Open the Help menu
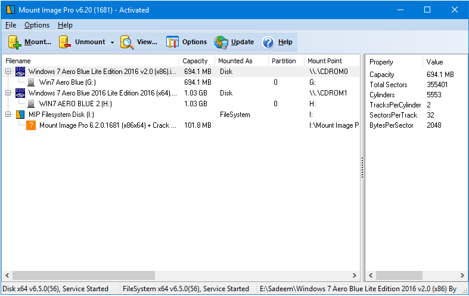The image size is (469, 296). [65, 25]
